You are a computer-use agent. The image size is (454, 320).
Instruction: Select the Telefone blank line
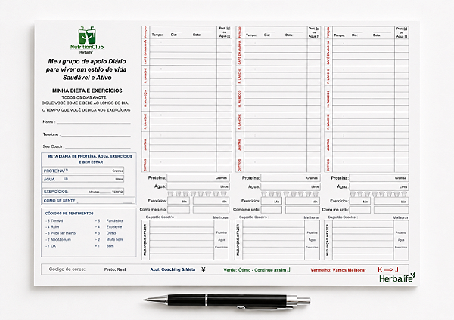point(96,134)
